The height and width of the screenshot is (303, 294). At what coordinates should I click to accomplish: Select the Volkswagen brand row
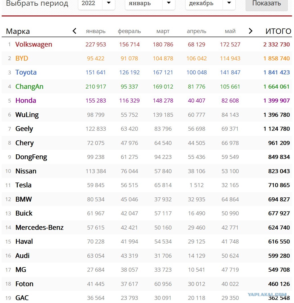(147, 44)
